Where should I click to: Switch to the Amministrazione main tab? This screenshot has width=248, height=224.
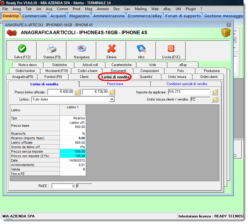tap(109, 16)
